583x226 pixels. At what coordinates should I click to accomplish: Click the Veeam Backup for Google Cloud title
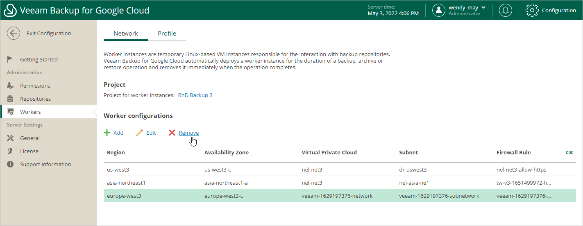[85, 11]
